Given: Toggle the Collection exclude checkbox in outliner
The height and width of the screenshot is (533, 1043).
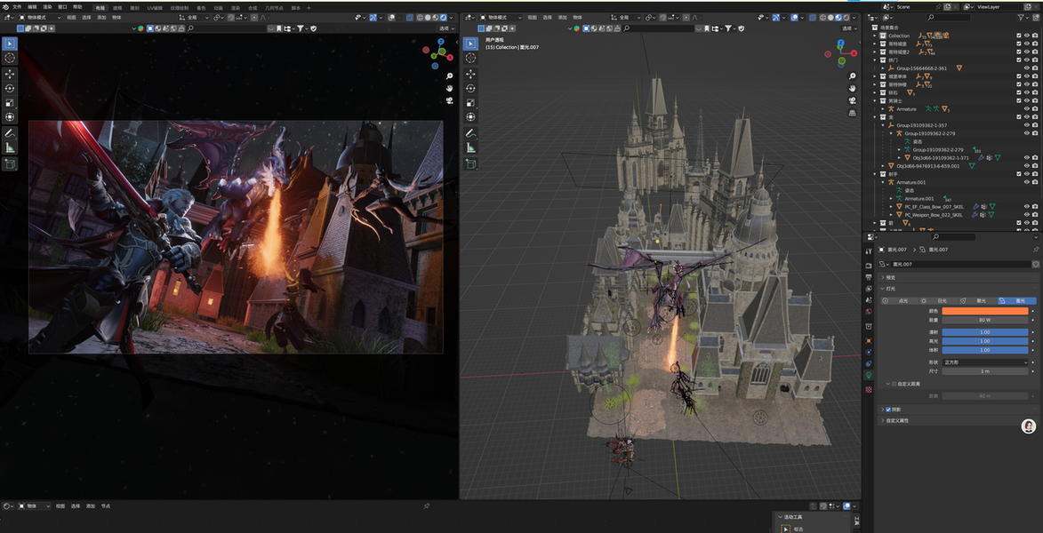Looking at the screenshot, I should tap(1018, 36).
